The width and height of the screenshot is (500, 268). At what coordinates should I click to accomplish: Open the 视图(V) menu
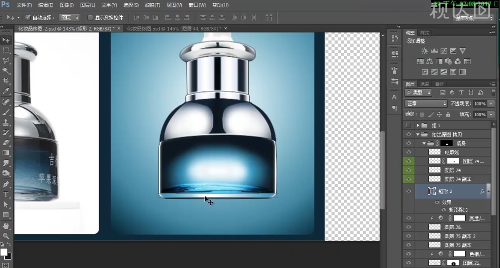click(174, 5)
